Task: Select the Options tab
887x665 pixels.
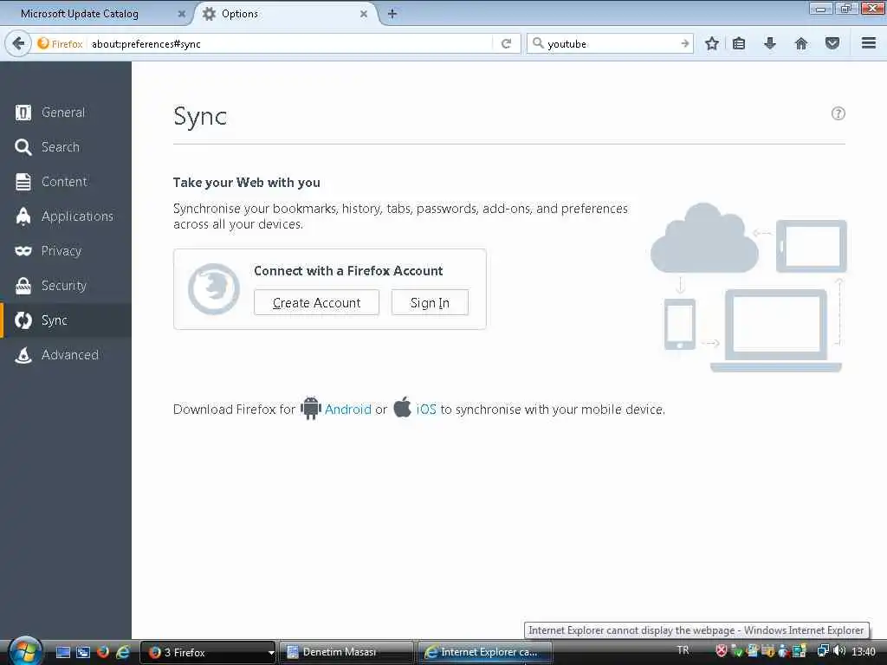Action: 286,14
